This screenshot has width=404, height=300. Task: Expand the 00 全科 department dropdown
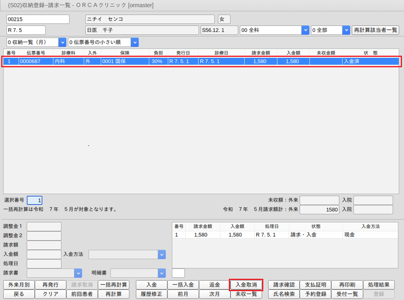(305, 30)
